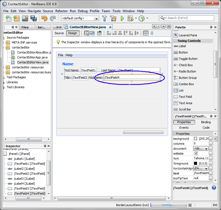The width and height of the screenshot is (221, 210).
Task: Select the Binding toggle button
Action: click(206, 122)
